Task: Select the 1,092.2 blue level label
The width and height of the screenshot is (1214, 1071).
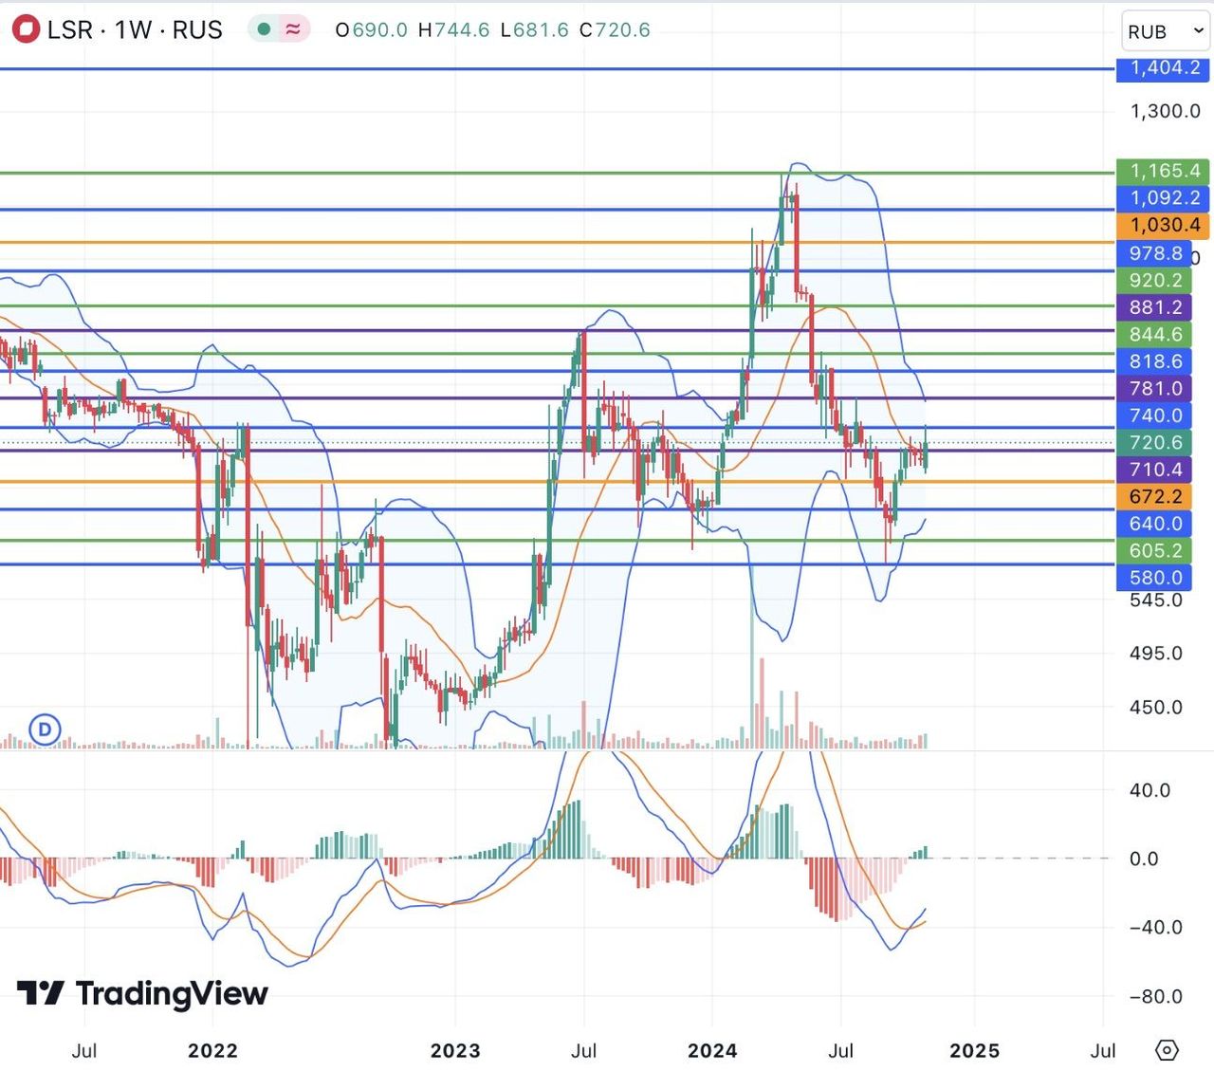Action: pyautogui.click(x=1163, y=197)
